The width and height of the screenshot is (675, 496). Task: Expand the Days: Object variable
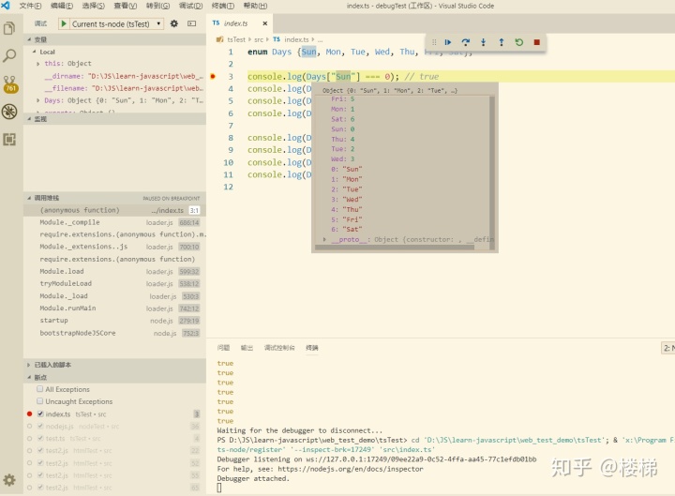38,100
